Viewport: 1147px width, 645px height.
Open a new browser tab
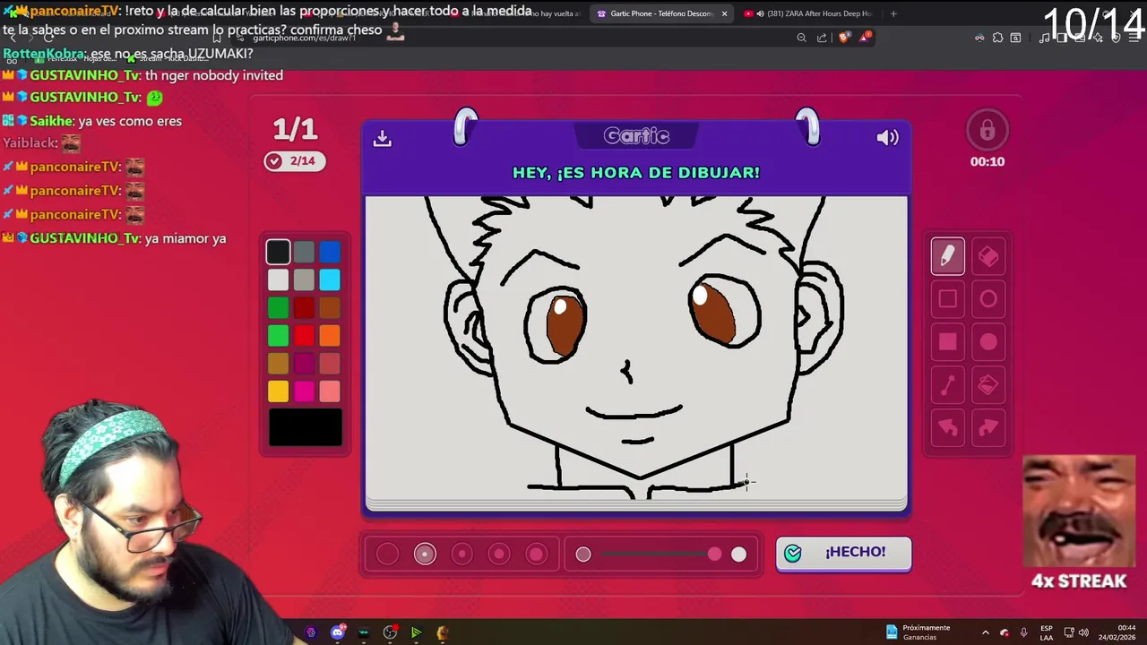coord(893,13)
